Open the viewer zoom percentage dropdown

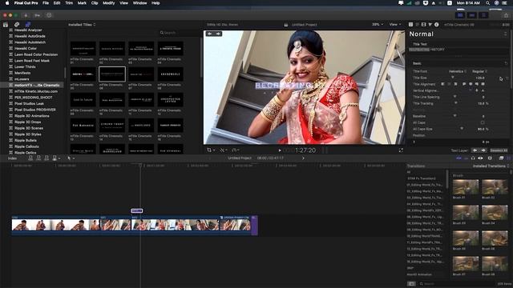[378, 25]
